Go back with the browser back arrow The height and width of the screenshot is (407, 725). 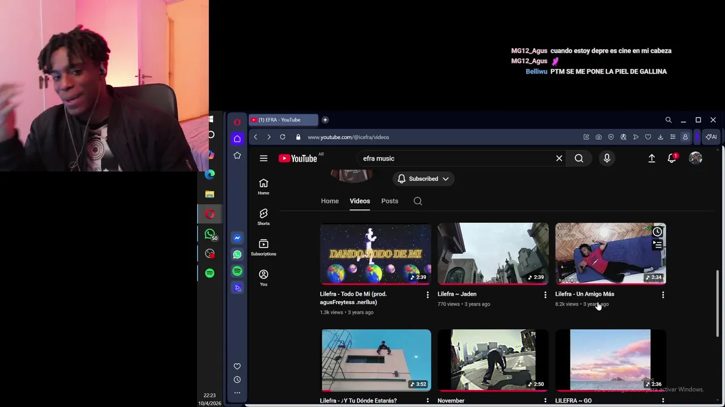tap(255, 137)
